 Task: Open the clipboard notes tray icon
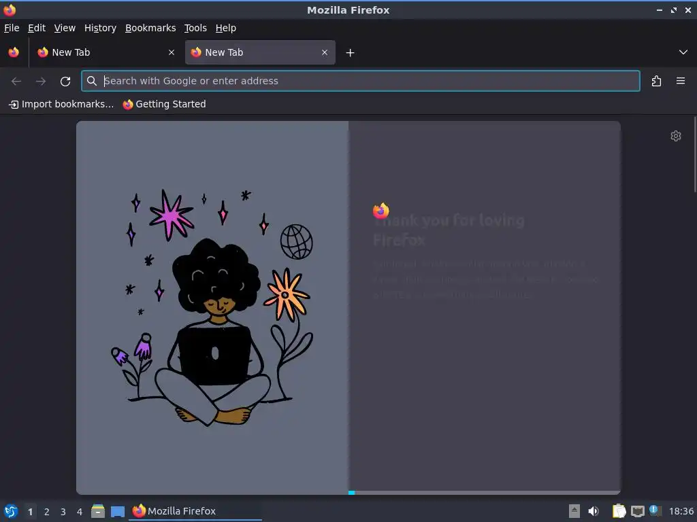point(619,511)
